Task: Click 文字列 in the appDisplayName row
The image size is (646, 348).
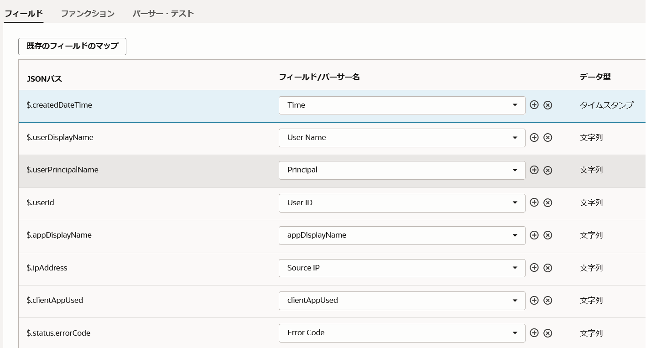Action: tap(591, 235)
